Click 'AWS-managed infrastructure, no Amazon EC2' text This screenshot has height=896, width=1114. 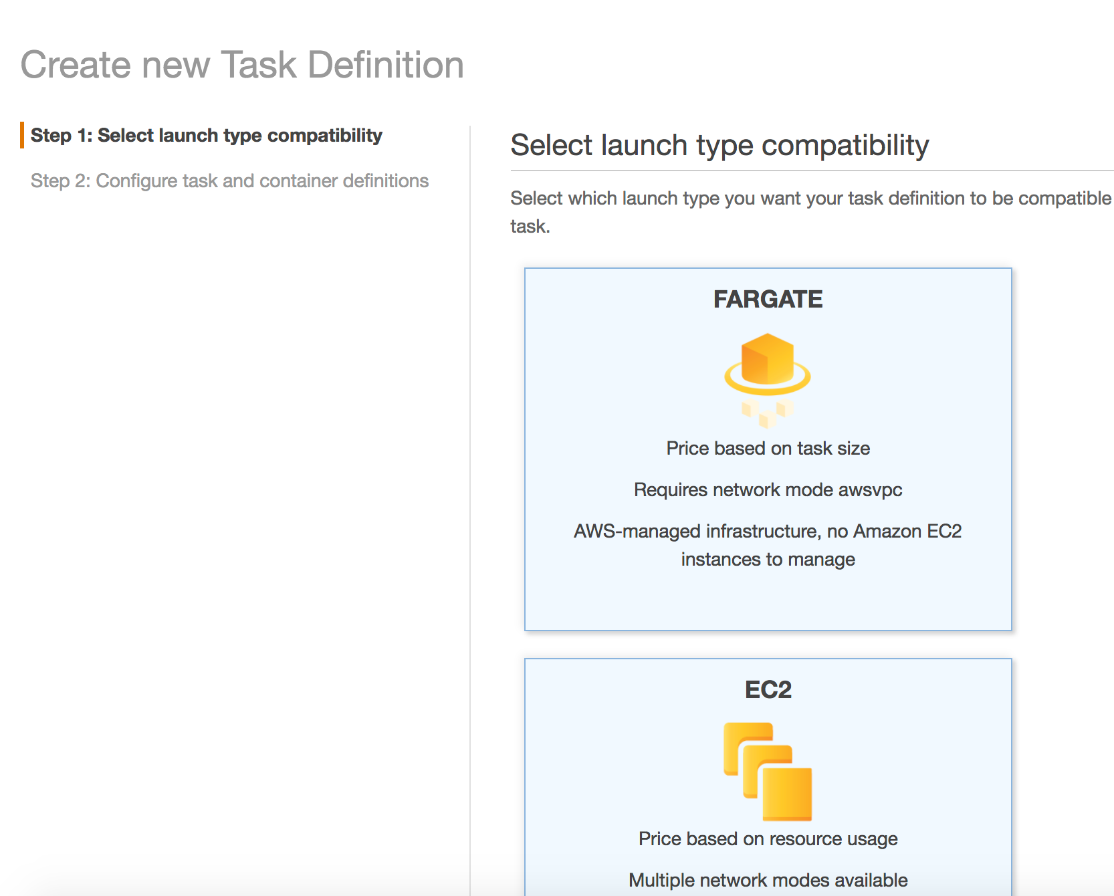point(768,531)
